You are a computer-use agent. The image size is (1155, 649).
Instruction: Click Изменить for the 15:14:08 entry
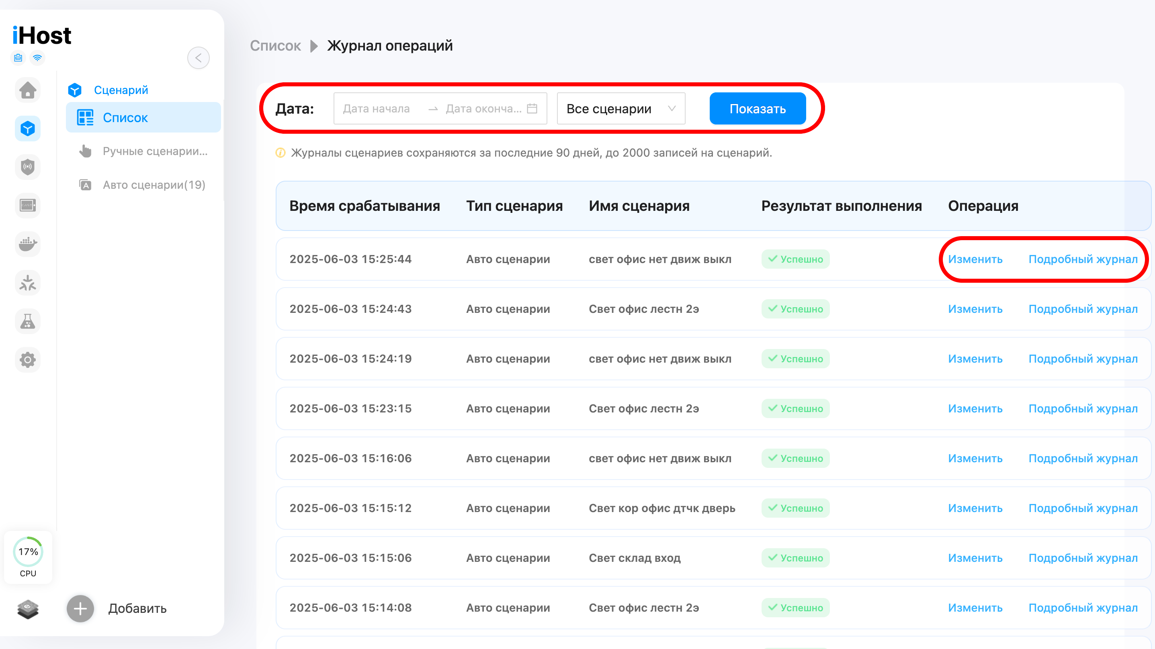pos(975,608)
